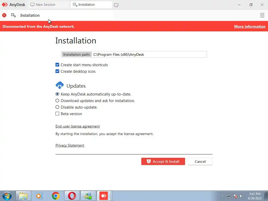Viewport: 268px width, 201px height.
Task: Open the Windows Start menu
Action: coord(7,196)
